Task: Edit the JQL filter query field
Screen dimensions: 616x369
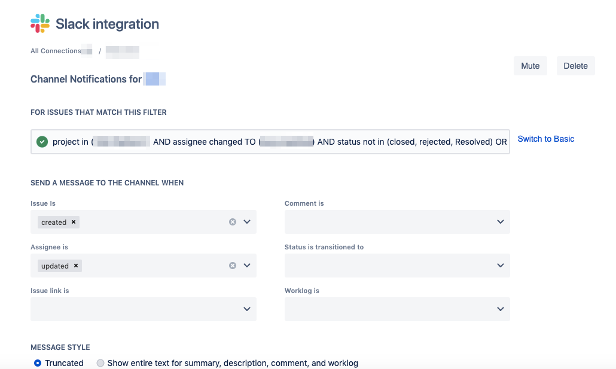Action: pos(270,142)
